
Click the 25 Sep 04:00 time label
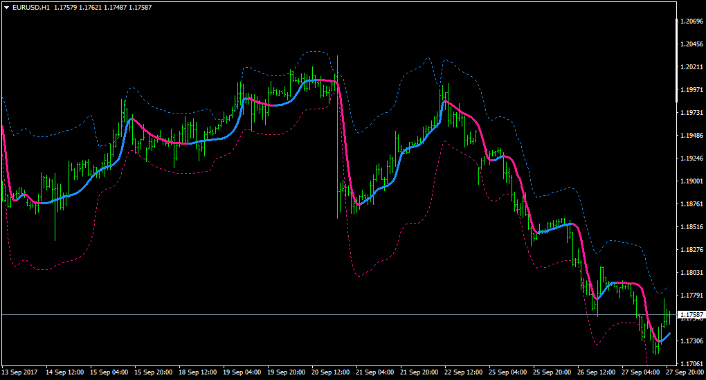pyautogui.click(x=508, y=372)
